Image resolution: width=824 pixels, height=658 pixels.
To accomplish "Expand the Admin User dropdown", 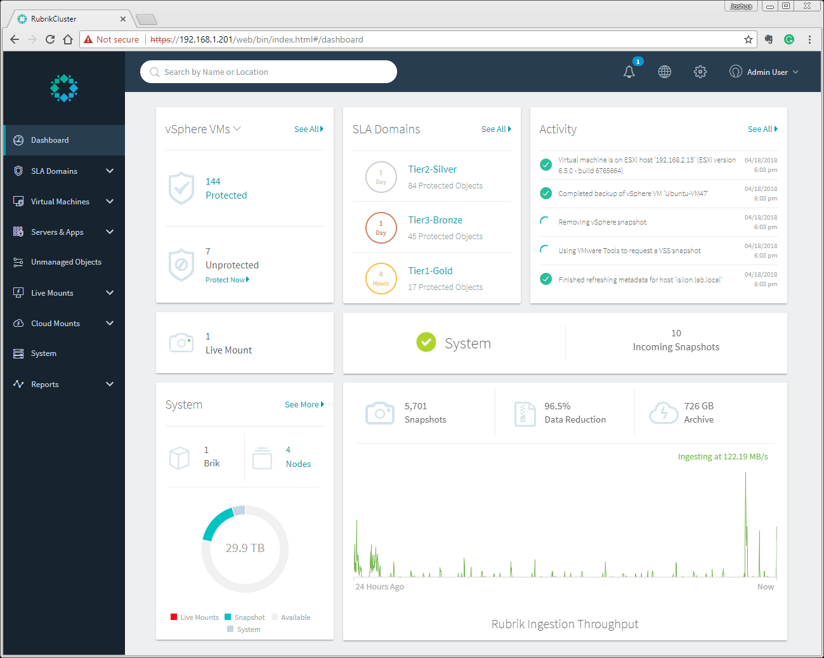I will click(764, 72).
